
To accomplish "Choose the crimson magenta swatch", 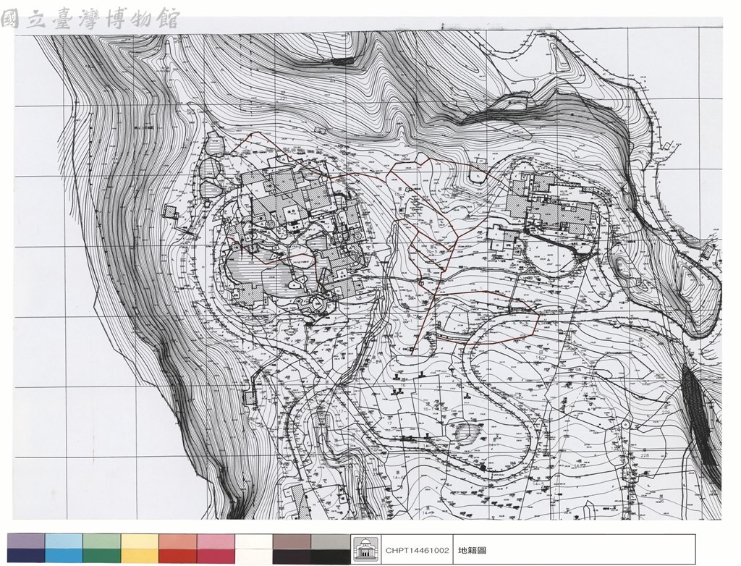I will click(x=216, y=556).
